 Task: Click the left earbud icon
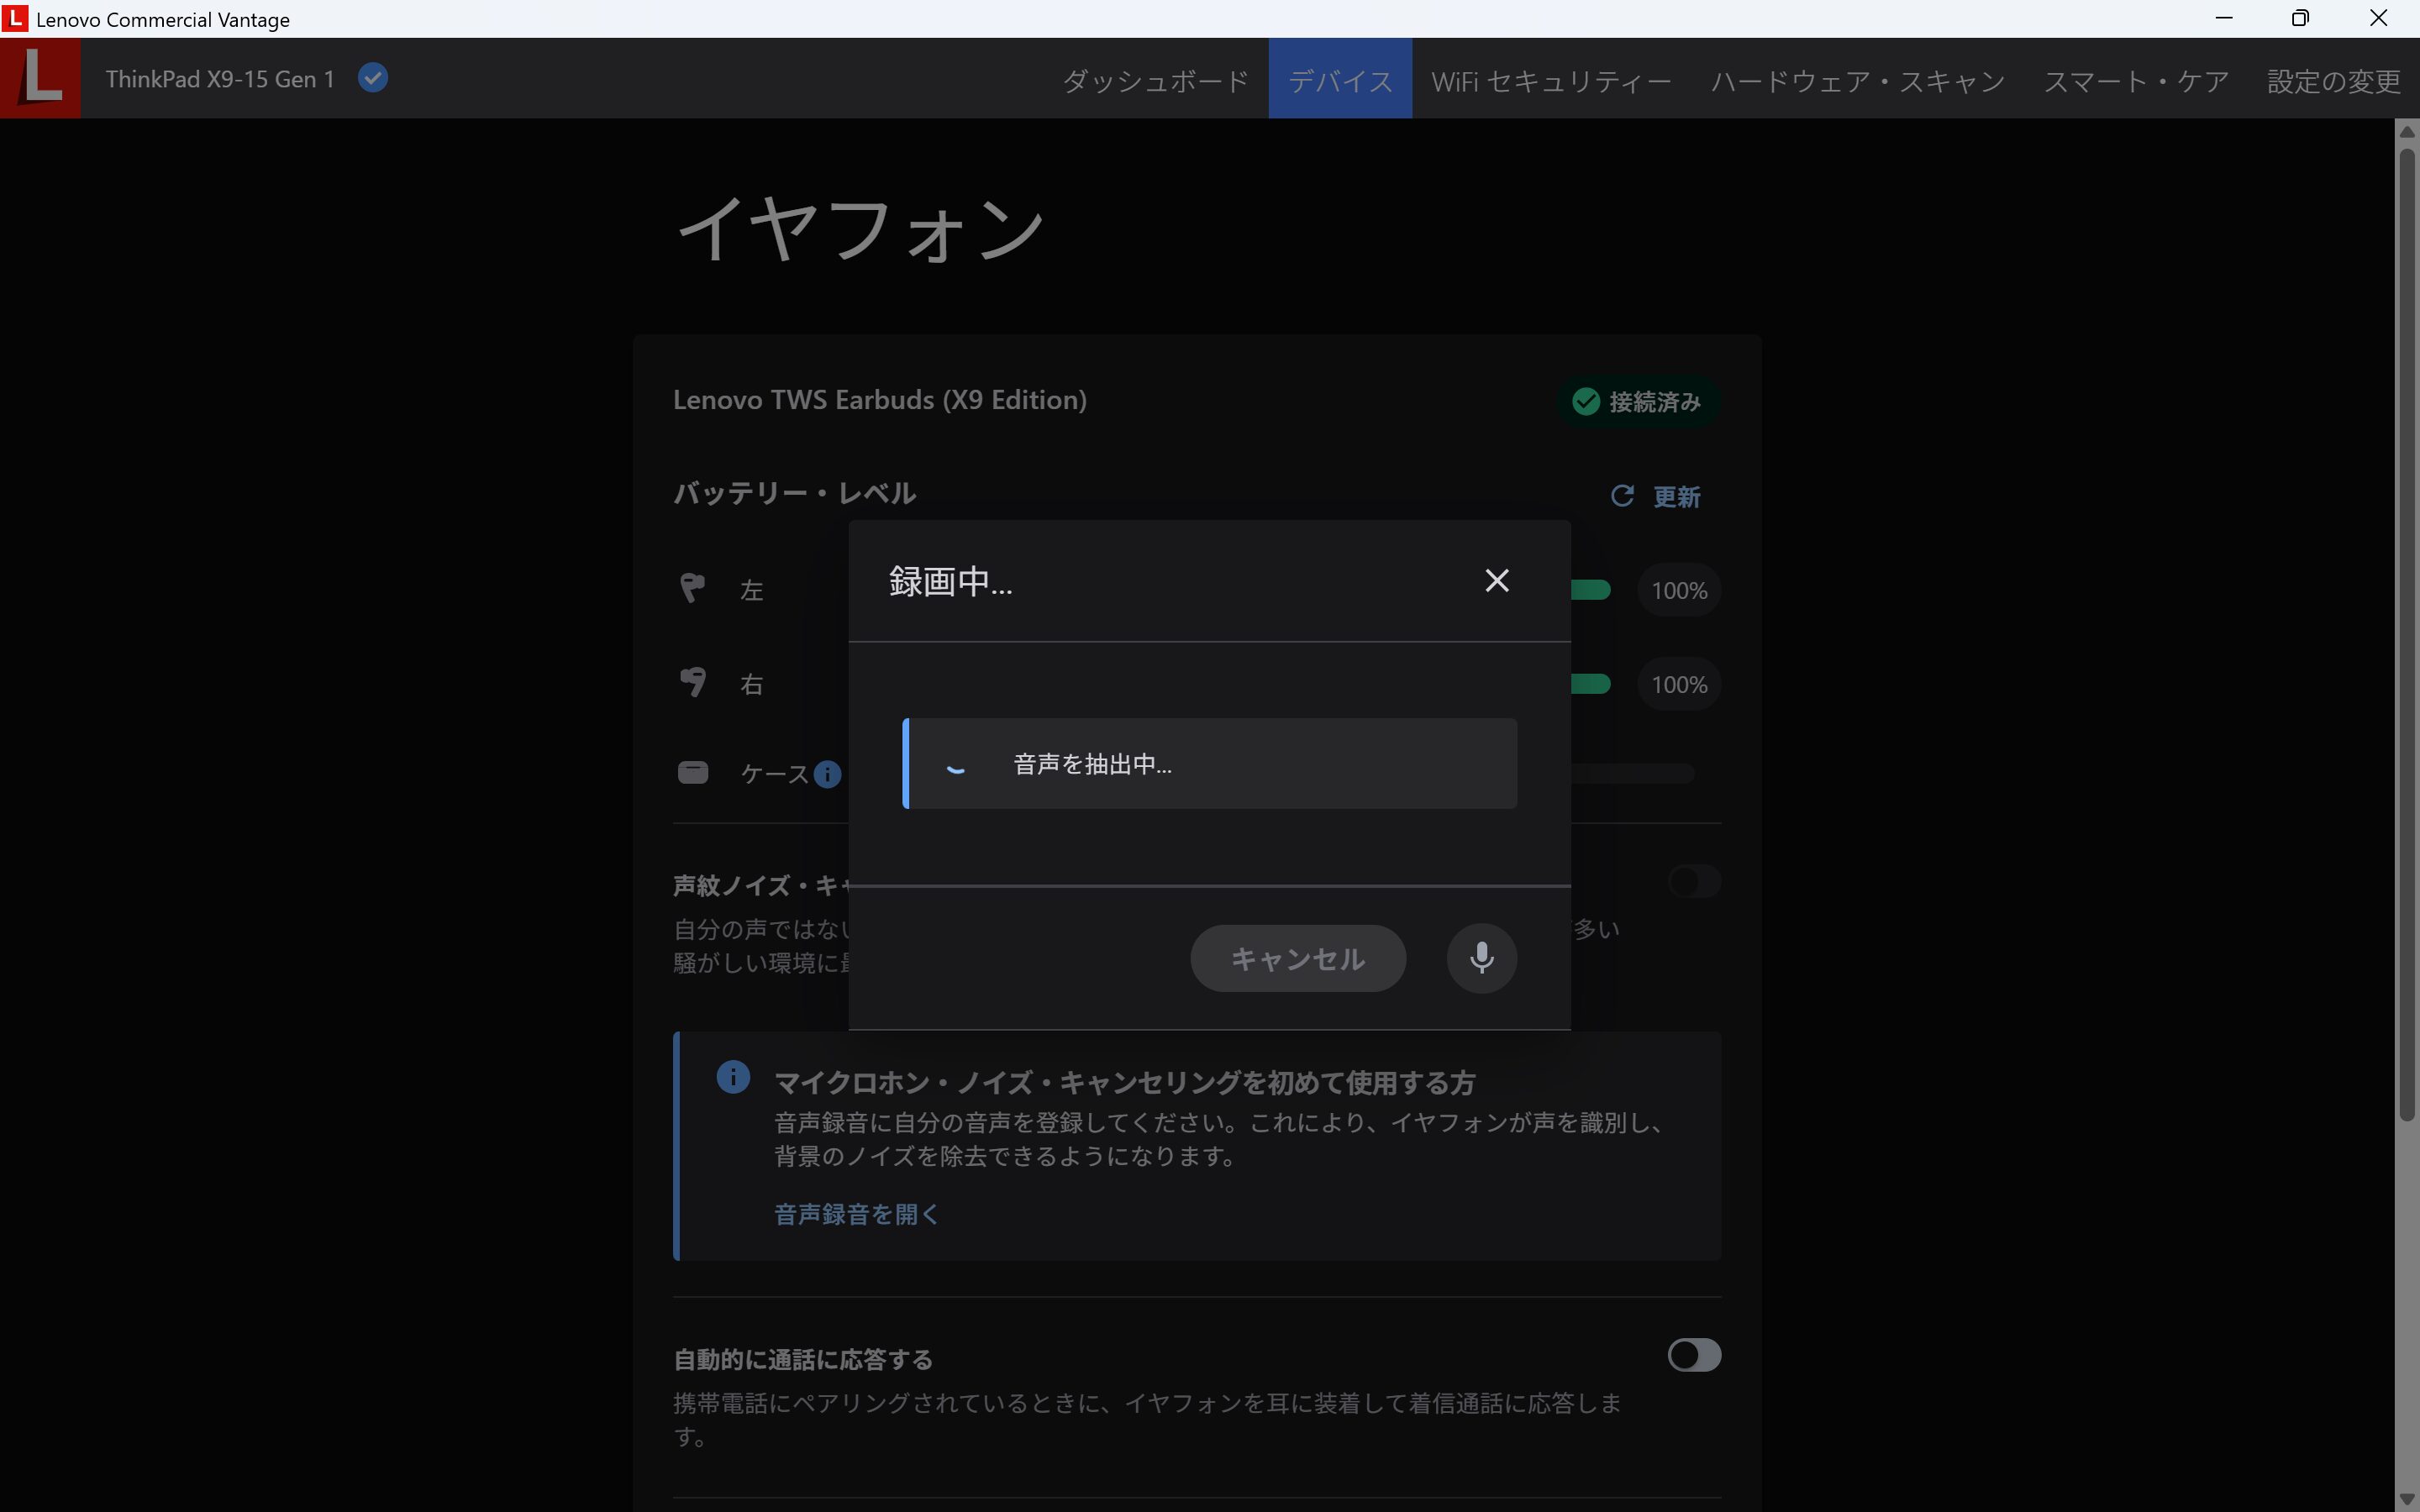point(692,587)
